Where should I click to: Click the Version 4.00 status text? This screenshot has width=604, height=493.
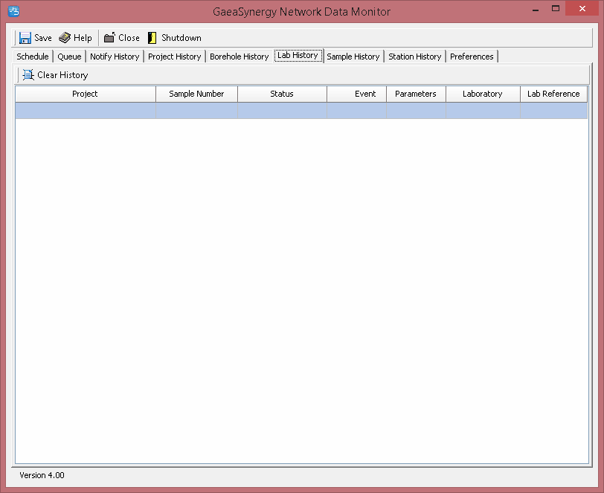[x=42, y=475]
